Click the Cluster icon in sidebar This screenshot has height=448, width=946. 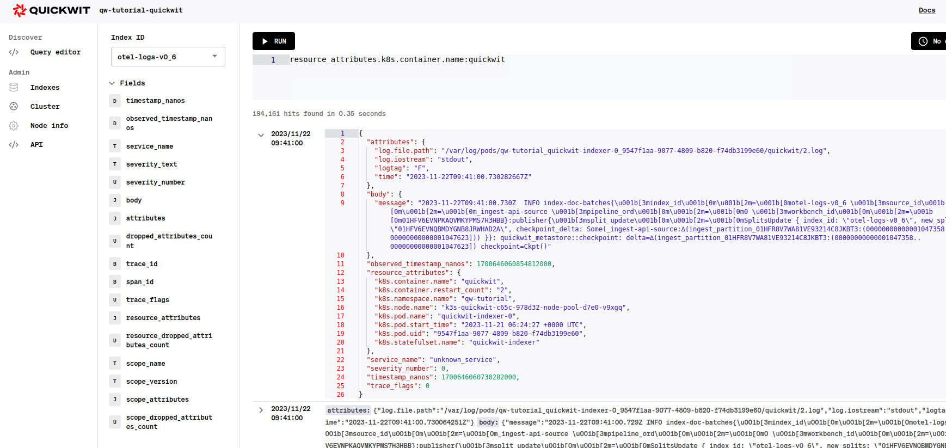[x=14, y=106]
